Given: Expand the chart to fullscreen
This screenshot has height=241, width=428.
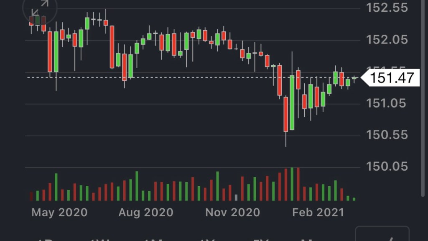Looking at the screenshot, I should [x=40, y=10].
